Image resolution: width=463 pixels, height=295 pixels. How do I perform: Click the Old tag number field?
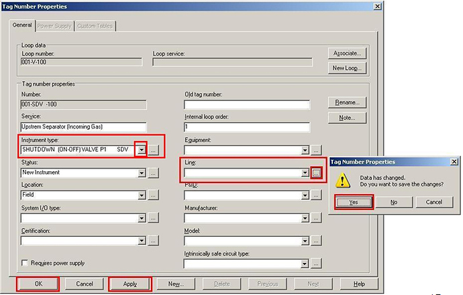point(247,104)
